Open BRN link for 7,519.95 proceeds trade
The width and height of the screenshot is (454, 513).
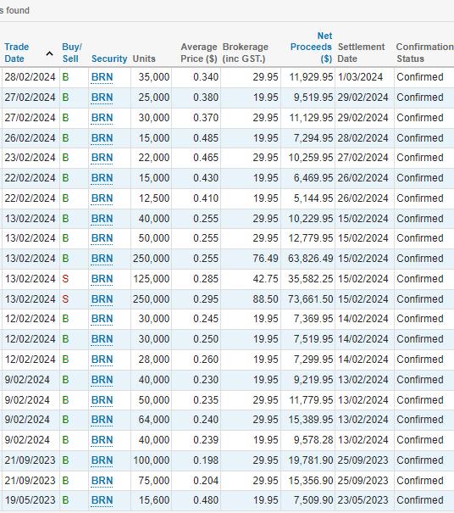(x=102, y=339)
